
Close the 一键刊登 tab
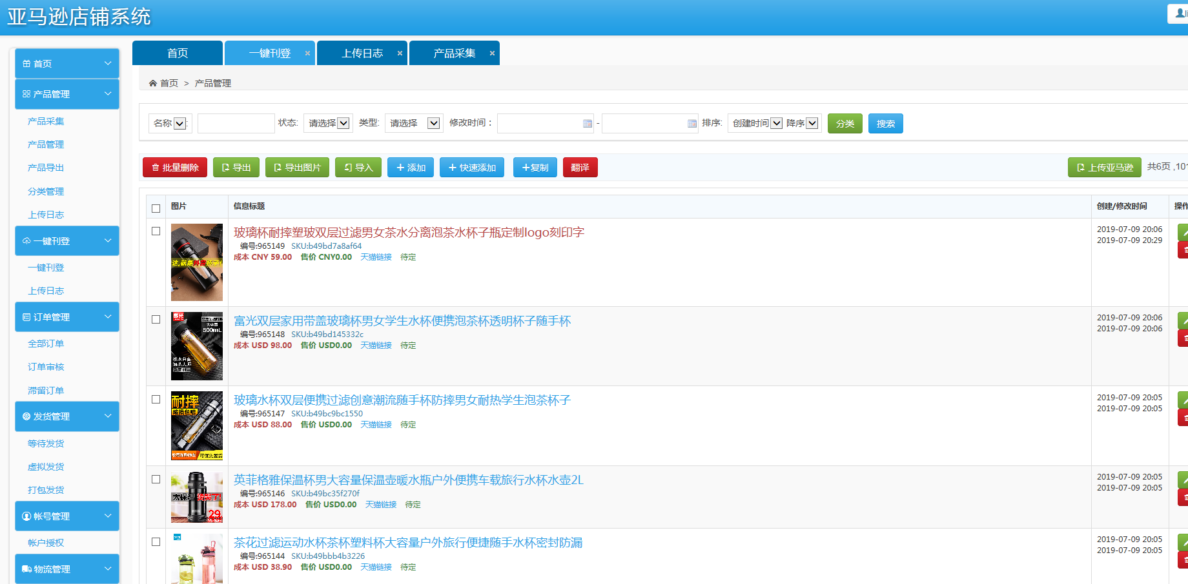coord(307,54)
